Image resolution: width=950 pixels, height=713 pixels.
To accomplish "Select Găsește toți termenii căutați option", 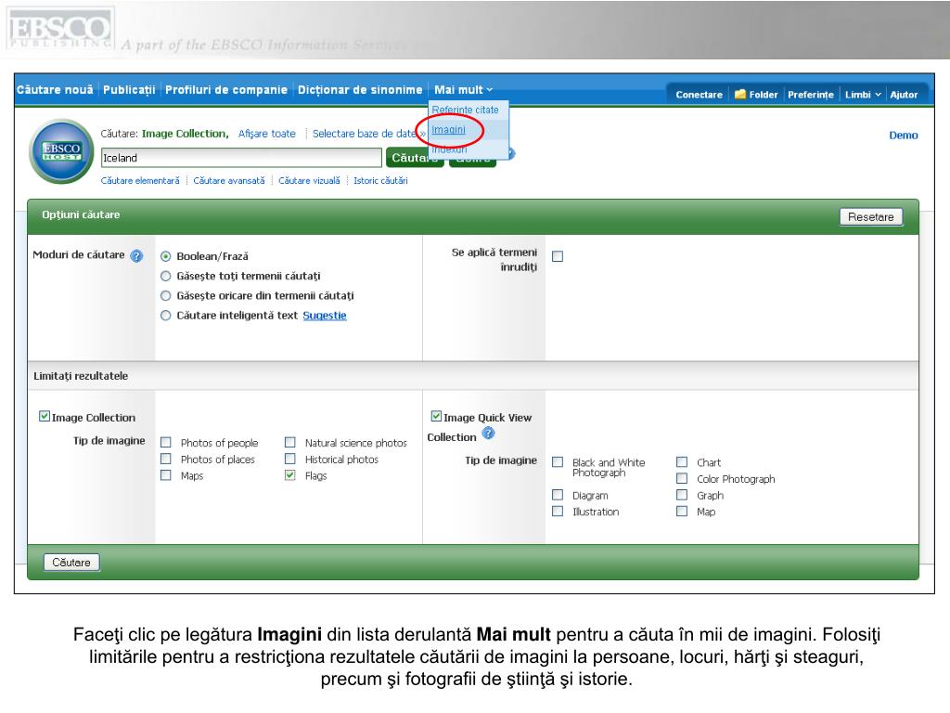I will tap(165, 276).
